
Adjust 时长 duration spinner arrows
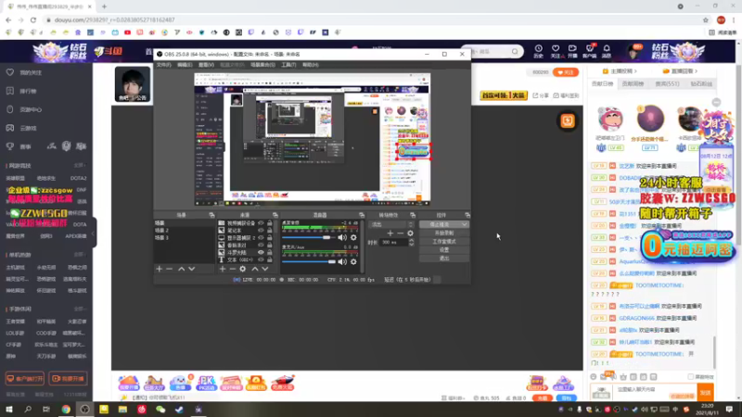click(x=411, y=242)
